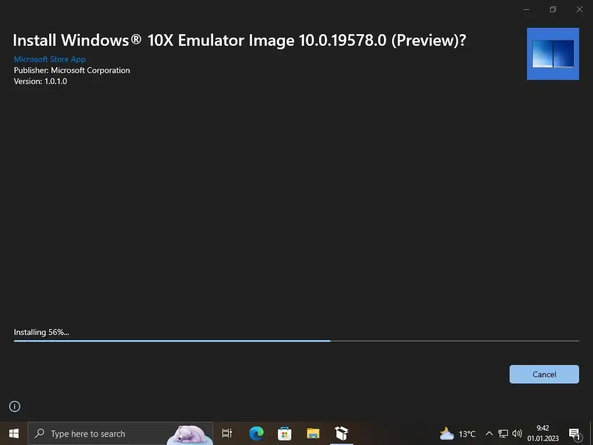Open Task View from the taskbar
Image resolution: width=593 pixels, height=445 pixels.
point(227,433)
